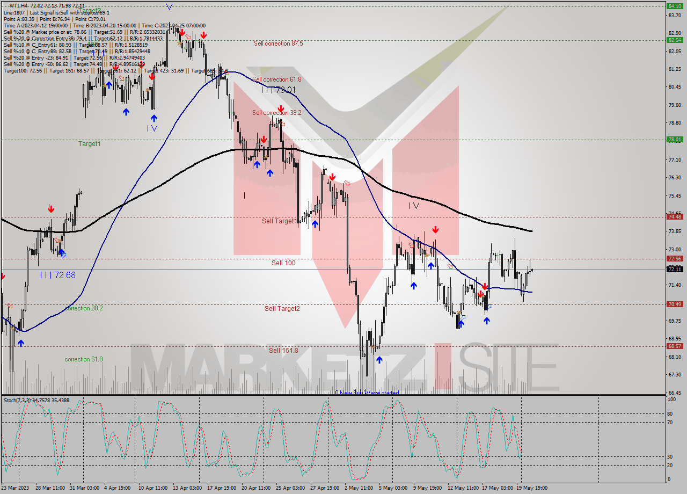Click the '10 Apr 11:00' time label
Image resolution: width=687 pixels, height=494 pixels.
coord(154,488)
